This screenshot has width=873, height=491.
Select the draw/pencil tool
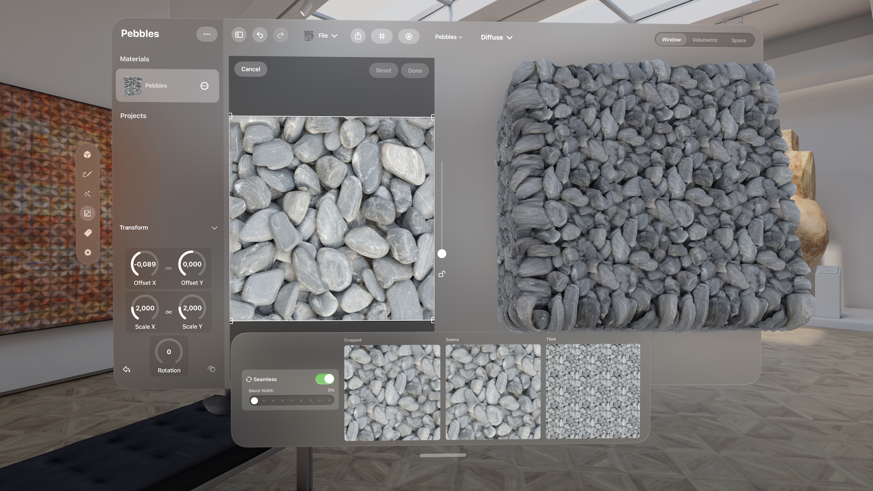click(88, 174)
